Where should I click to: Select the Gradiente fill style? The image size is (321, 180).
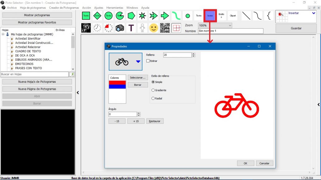pos(153,90)
